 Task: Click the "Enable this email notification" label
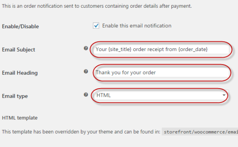137,26
